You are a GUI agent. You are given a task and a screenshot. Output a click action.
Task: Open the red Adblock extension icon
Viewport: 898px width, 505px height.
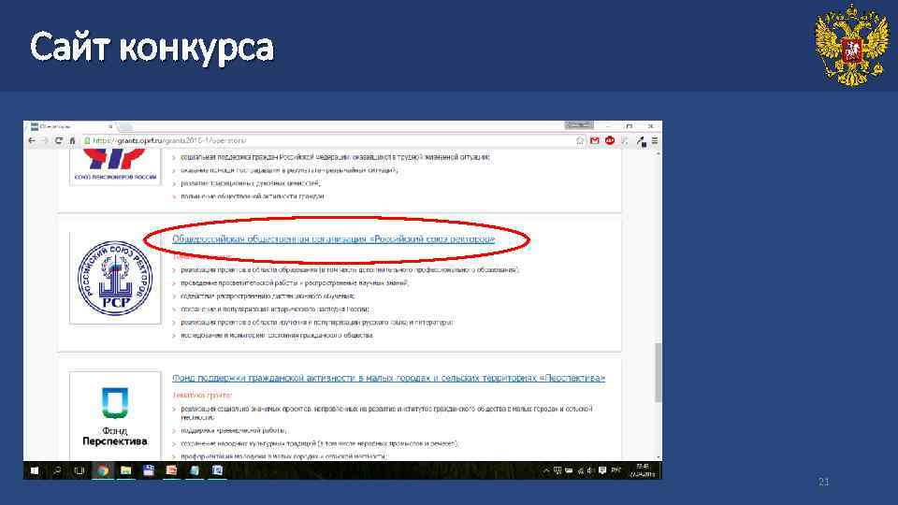(x=609, y=140)
